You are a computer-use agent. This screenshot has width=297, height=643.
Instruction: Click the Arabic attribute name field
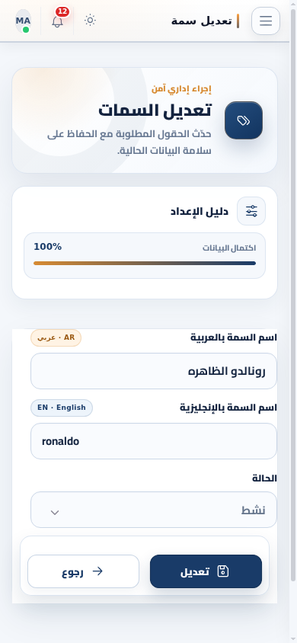[154, 371]
